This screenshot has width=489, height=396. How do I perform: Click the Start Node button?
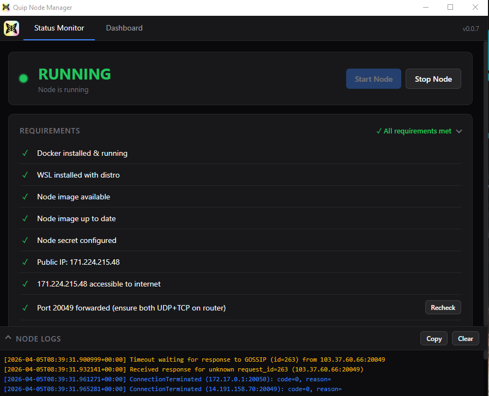pos(373,79)
